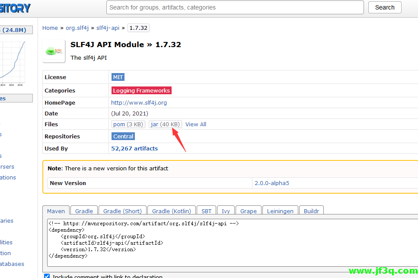Open the Buildr tab
The width and height of the screenshot is (418, 278).
coord(311,211)
